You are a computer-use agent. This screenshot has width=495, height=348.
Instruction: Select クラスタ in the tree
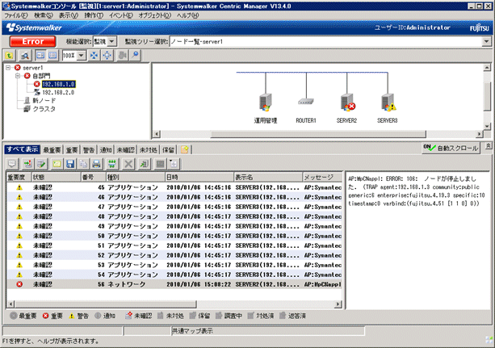click(44, 109)
